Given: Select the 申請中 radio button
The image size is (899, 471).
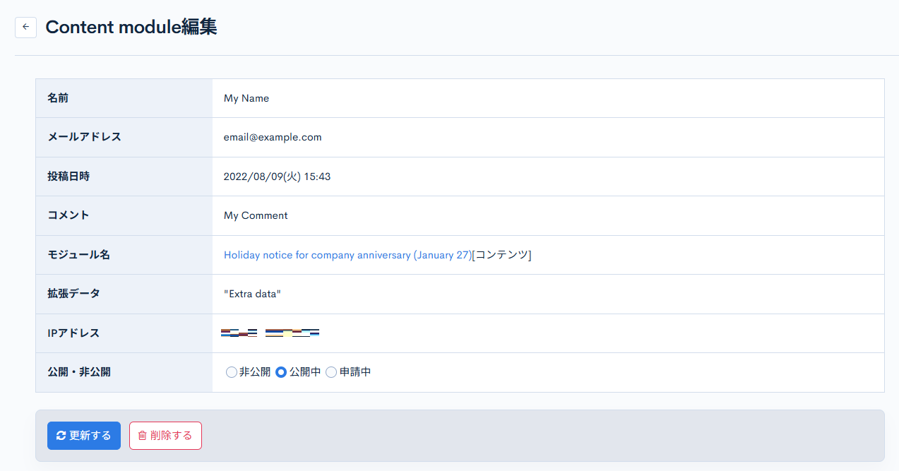Looking at the screenshot, I should (331, 371).
